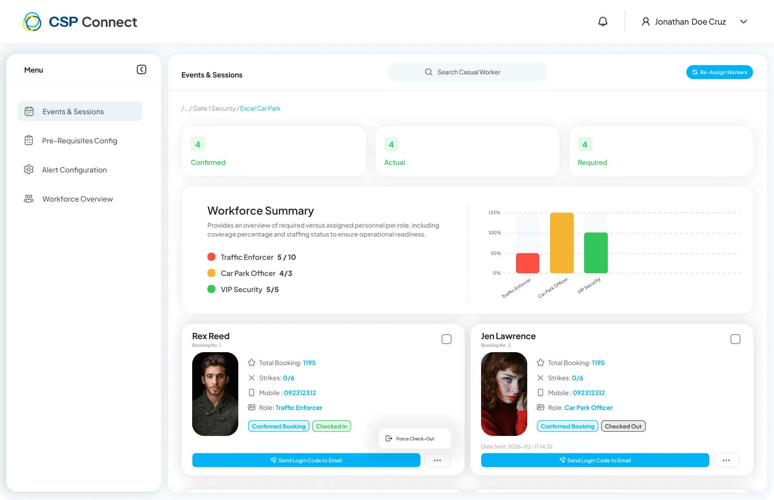Click Jen Lawrence's mobile number 092312312
This screenshot has height=500, width=774.
pyautogui.click(x=589, y=393)
